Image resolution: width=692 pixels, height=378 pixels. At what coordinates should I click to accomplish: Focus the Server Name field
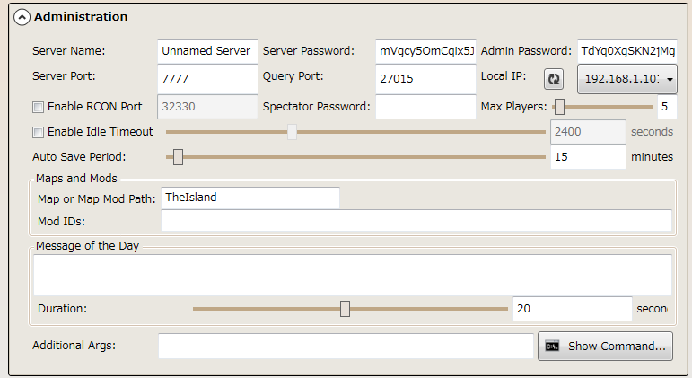click(207, 51)
